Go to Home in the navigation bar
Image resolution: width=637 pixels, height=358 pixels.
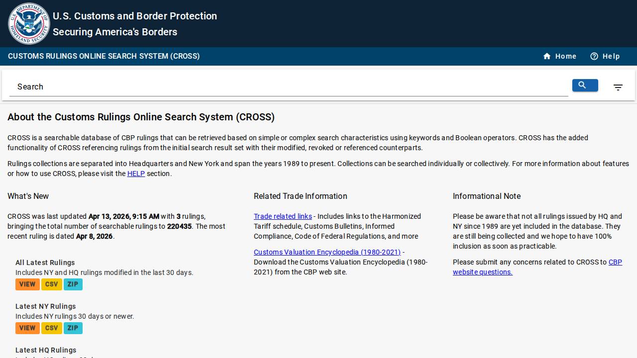click(560, 56)
